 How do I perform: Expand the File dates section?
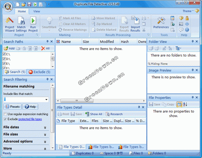(x=45, y=127)
